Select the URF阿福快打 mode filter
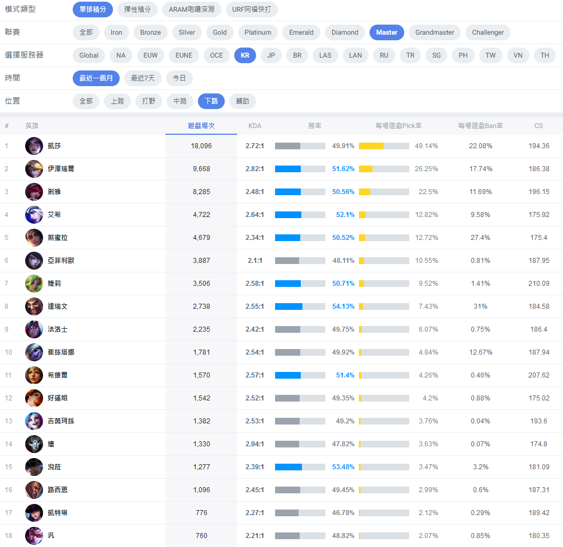 point(252,10)
